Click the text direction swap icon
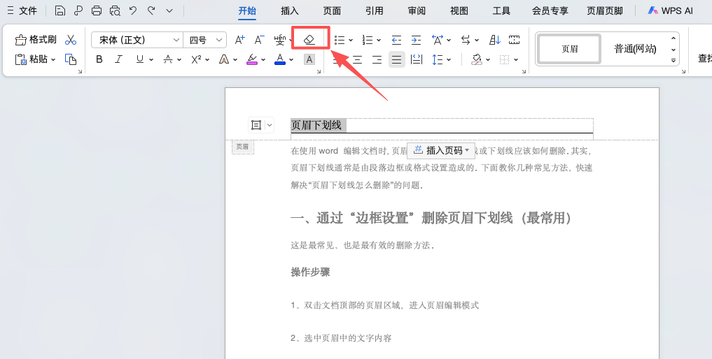 point(466,40)
